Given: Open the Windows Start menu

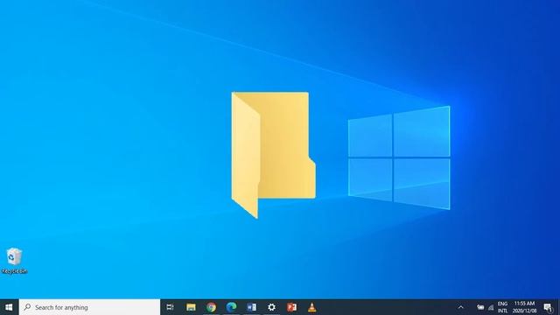Looking at the screenshot, I should (9, 307).
